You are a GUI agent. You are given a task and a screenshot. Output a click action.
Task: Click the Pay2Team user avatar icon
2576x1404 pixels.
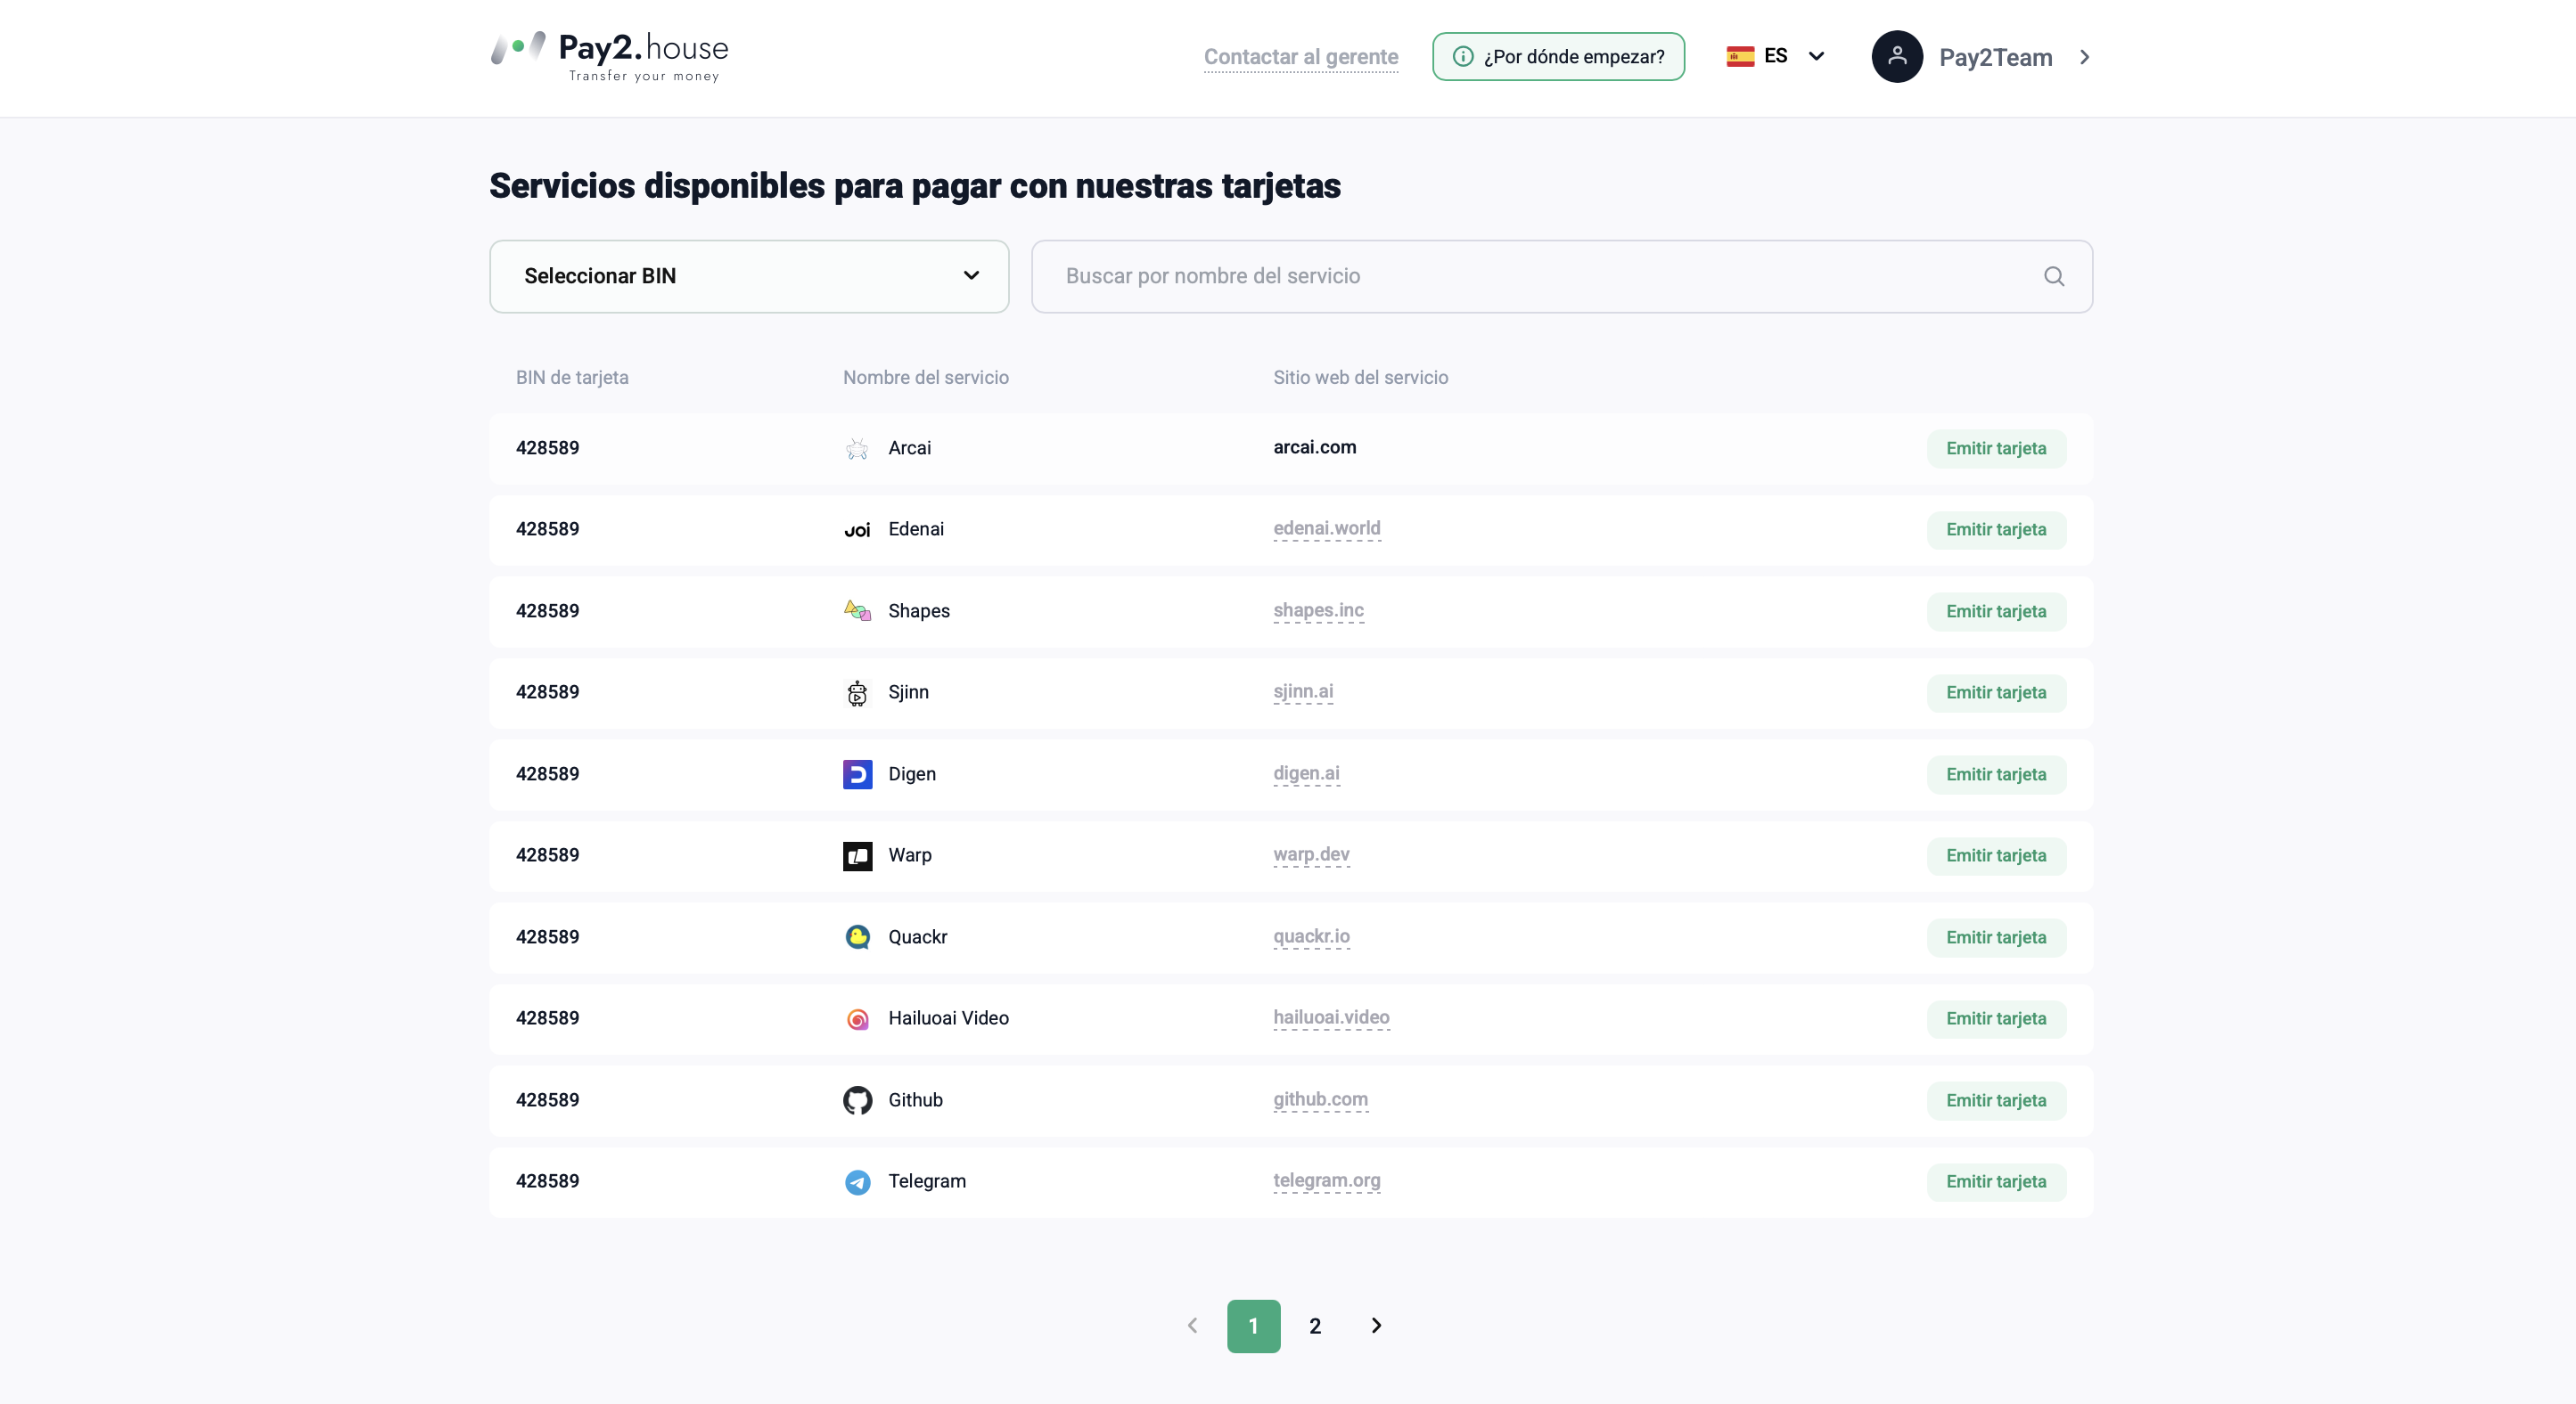[x=1897, y=57]
